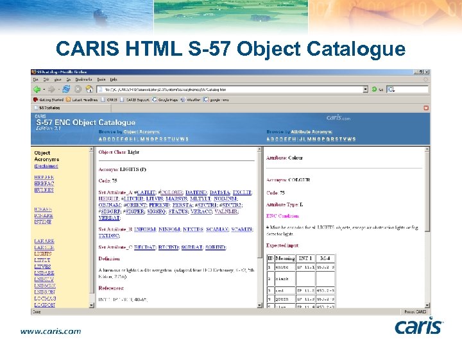Open the caris.com link in the page header
The width and height of the screenshot is (462, 346).
(338, 118)
